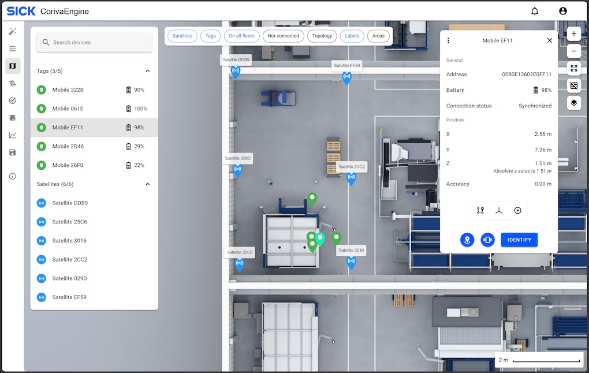
Task: Toggle the Not connected chip
Action: 283,36
